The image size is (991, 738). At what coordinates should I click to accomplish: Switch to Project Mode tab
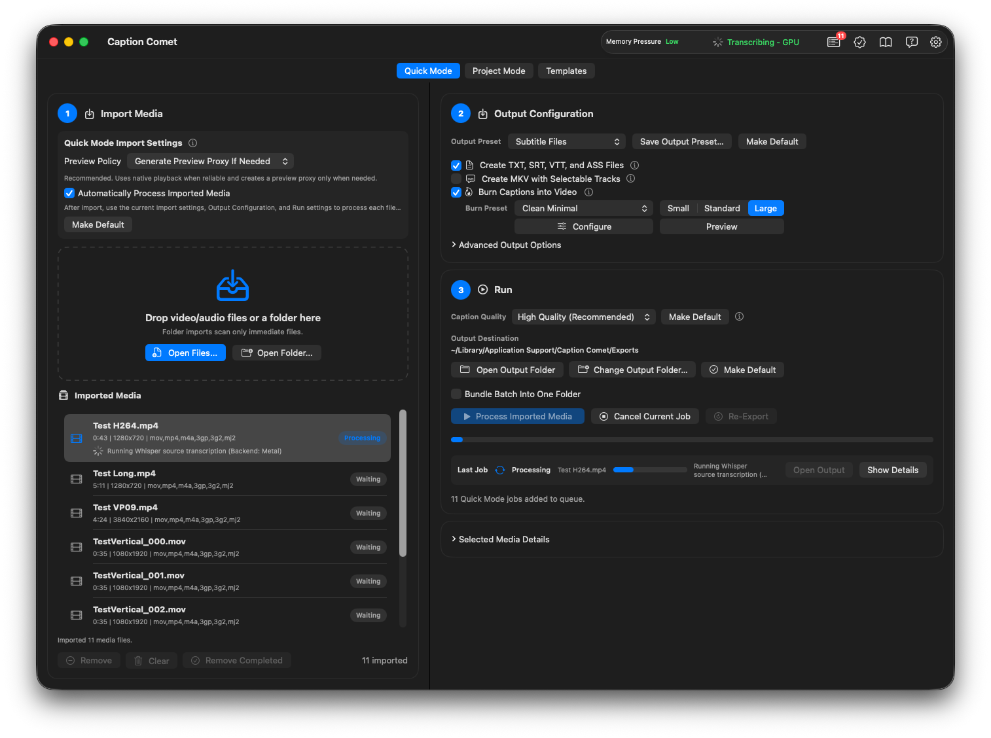(499, 71)
